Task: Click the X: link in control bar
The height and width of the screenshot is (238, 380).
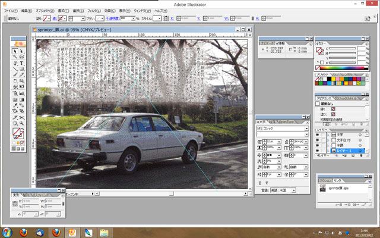Action: pyautogui.click(x=172, y=18)
